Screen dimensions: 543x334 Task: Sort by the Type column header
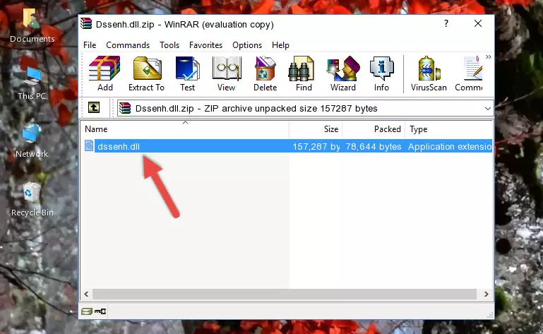pos(449,129)
